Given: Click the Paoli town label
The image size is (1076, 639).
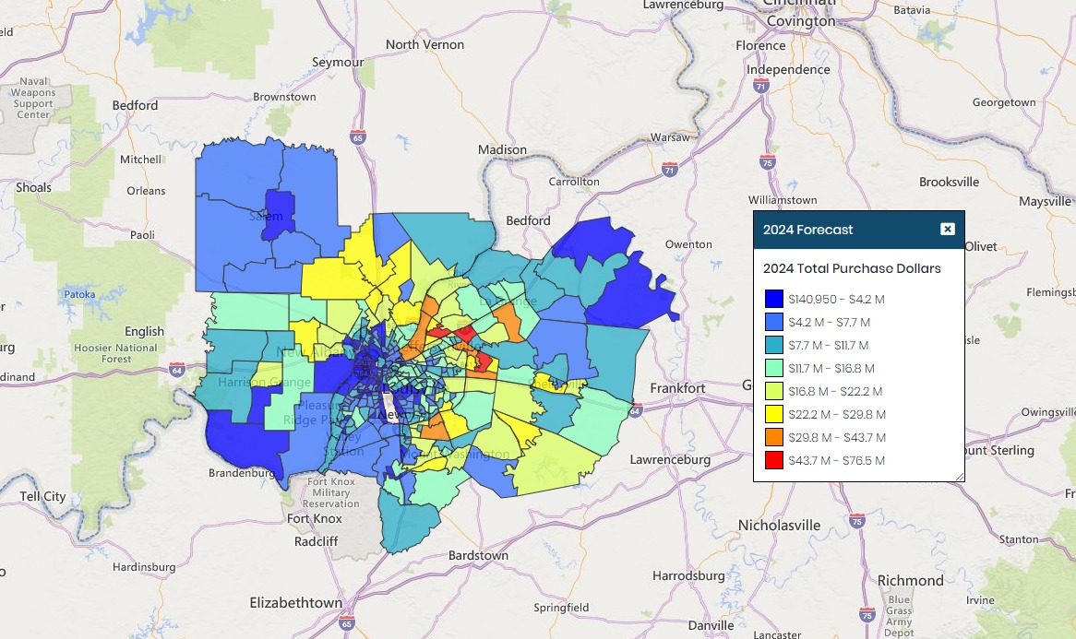Looking at the screenshot, I should click(x=142, y=235).
